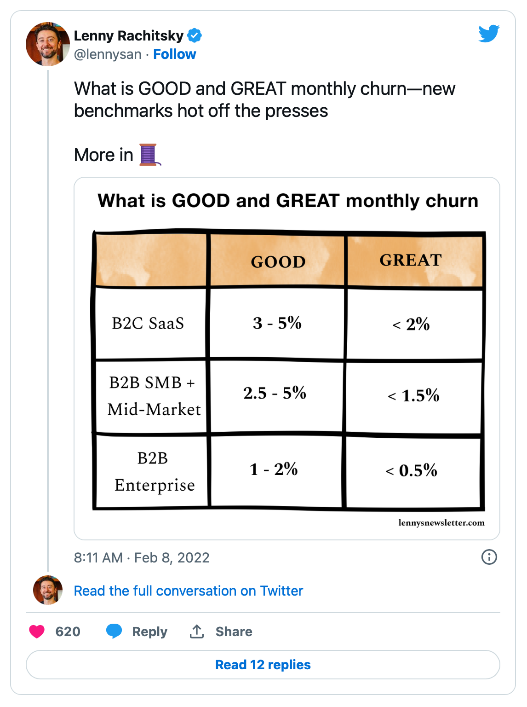Click the blue verified badge
Screen dimensions: 527x707
[195, 35]
